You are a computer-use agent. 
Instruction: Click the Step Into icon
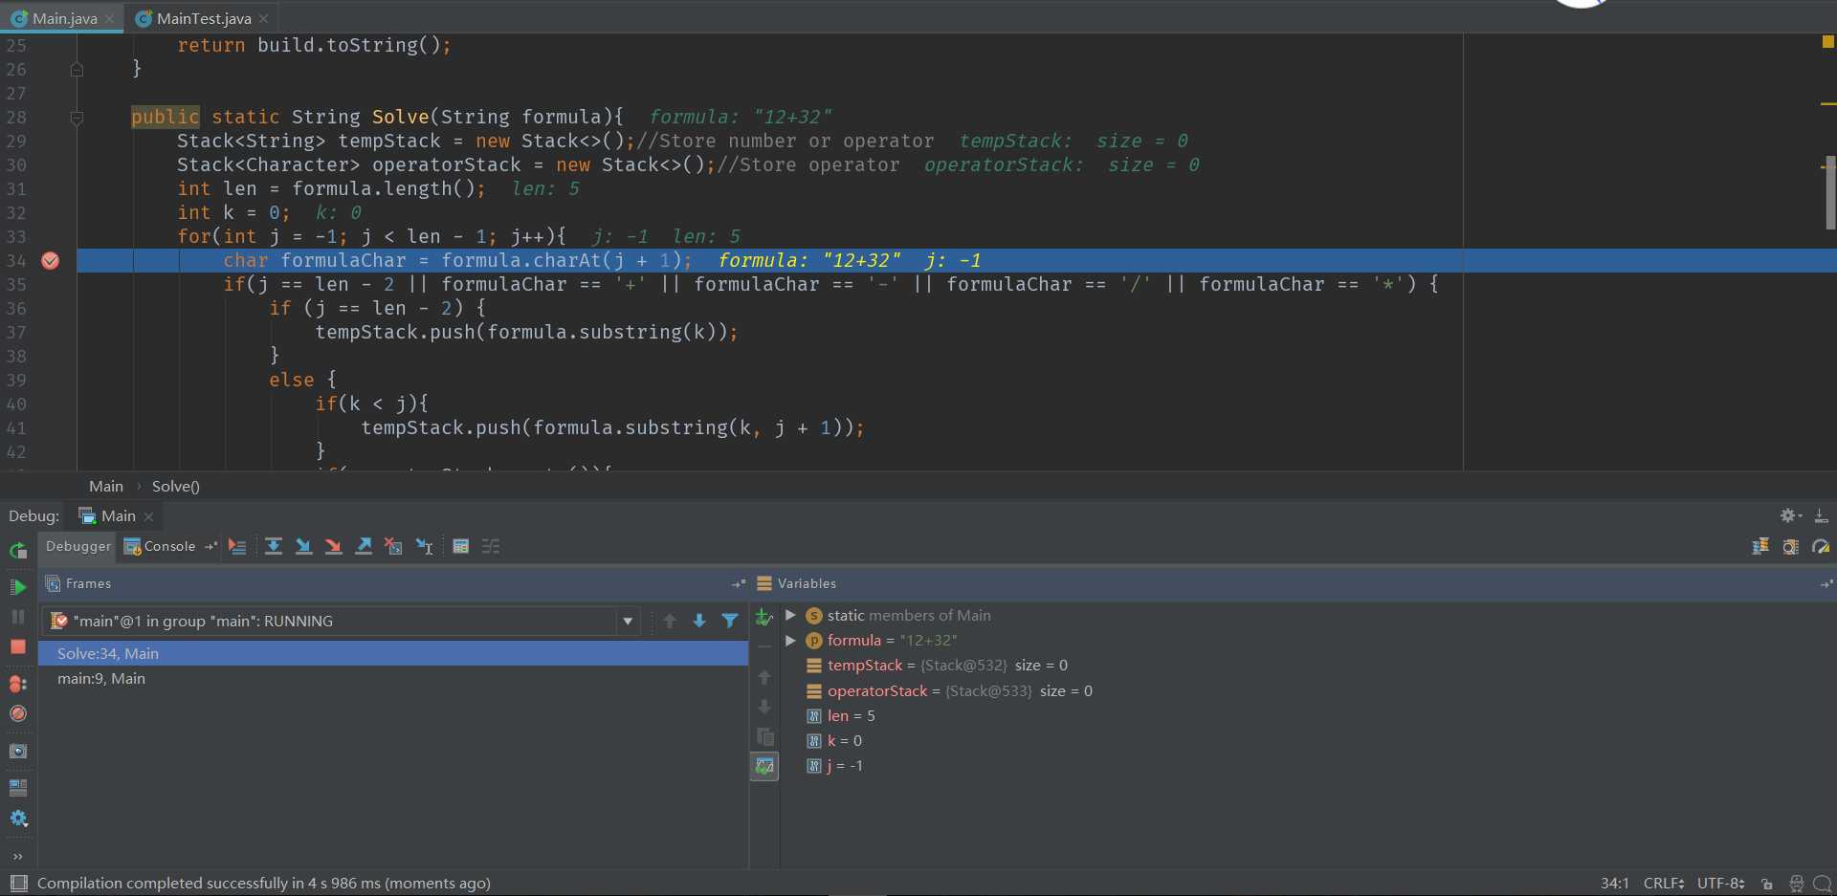pyautogui.click(x=303, y=546)
